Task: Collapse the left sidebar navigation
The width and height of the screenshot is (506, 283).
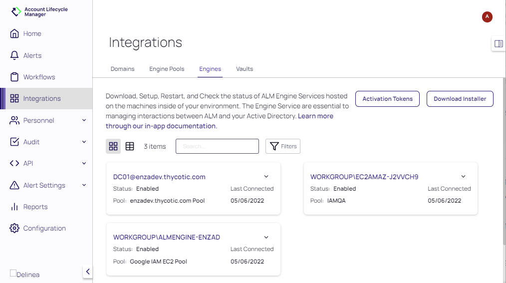Action: [x=88, y=272]
